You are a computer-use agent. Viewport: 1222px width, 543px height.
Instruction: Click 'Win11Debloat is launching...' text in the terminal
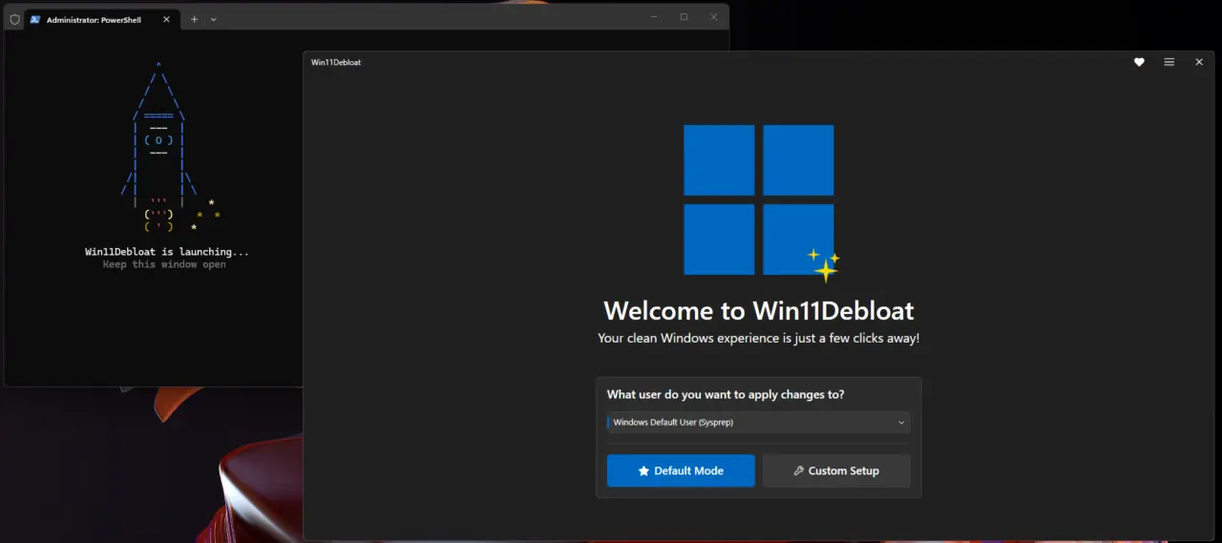[x=167, y=252]
